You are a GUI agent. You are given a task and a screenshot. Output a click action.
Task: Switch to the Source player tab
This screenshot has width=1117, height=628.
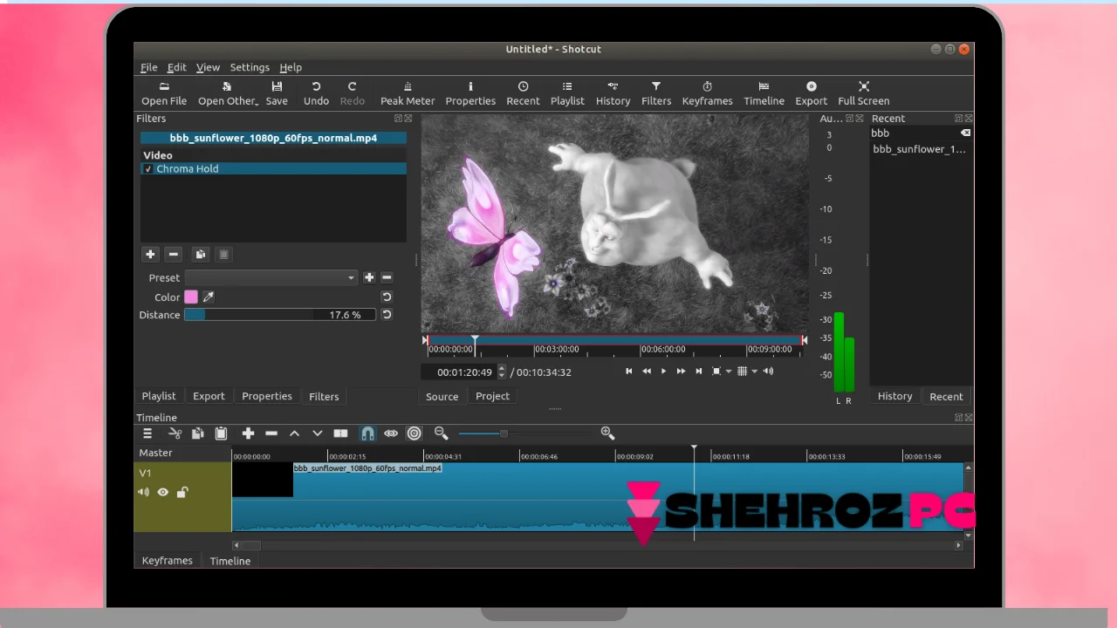click(x=442, y=396)
